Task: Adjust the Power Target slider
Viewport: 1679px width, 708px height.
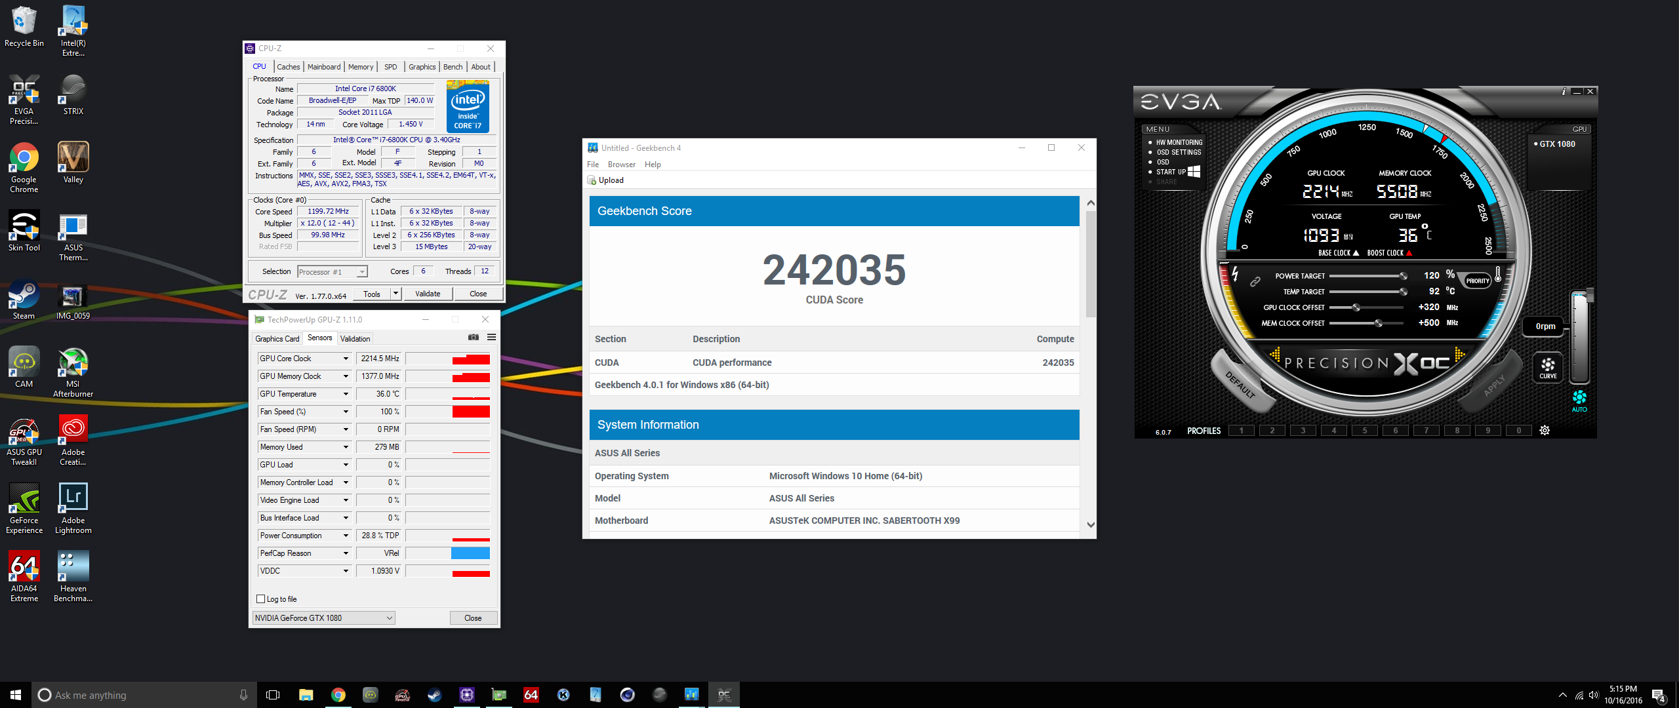Action: 1367,276
